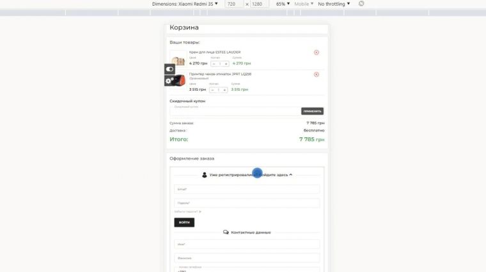
Task: Click the user silhouette icon in login header
Action: click(x=205, y=174)
